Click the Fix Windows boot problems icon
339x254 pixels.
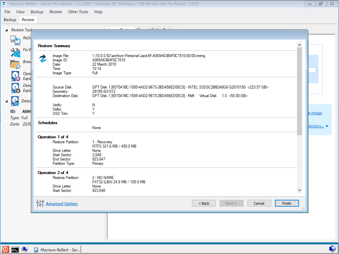pos(15,52)
